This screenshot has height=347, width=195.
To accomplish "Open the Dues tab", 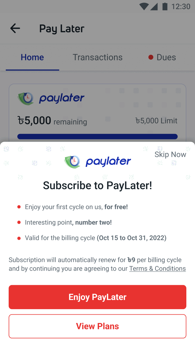I will (162, 57).
